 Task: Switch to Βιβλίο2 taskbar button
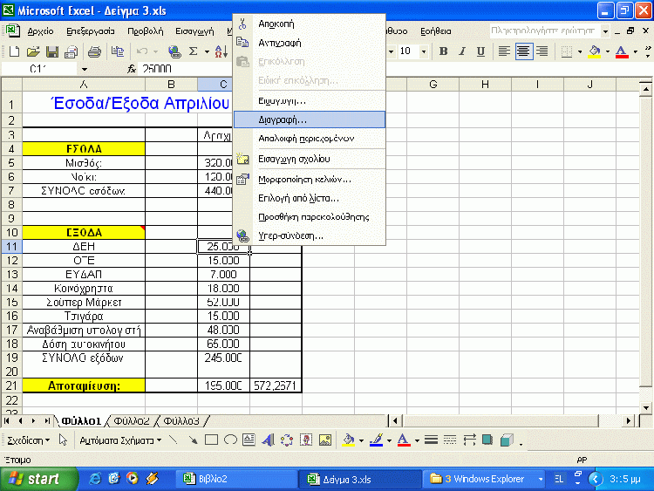pos(236,479)
